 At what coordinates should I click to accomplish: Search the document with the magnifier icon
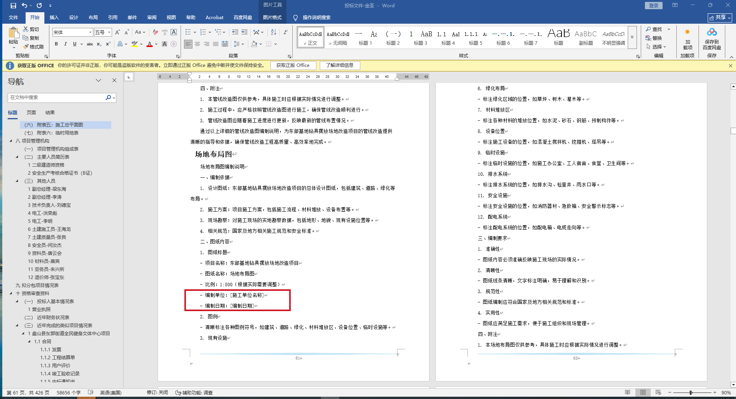coord(108,97)
